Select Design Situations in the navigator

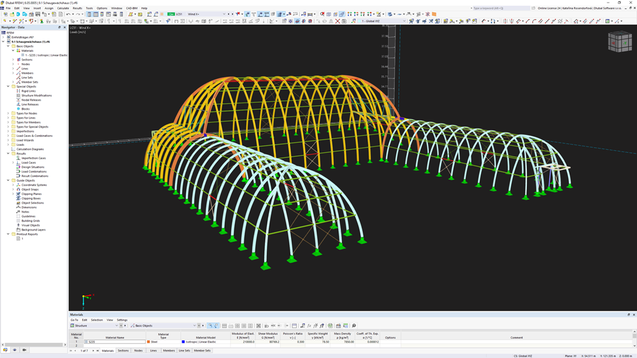click(x=32, y=167)
